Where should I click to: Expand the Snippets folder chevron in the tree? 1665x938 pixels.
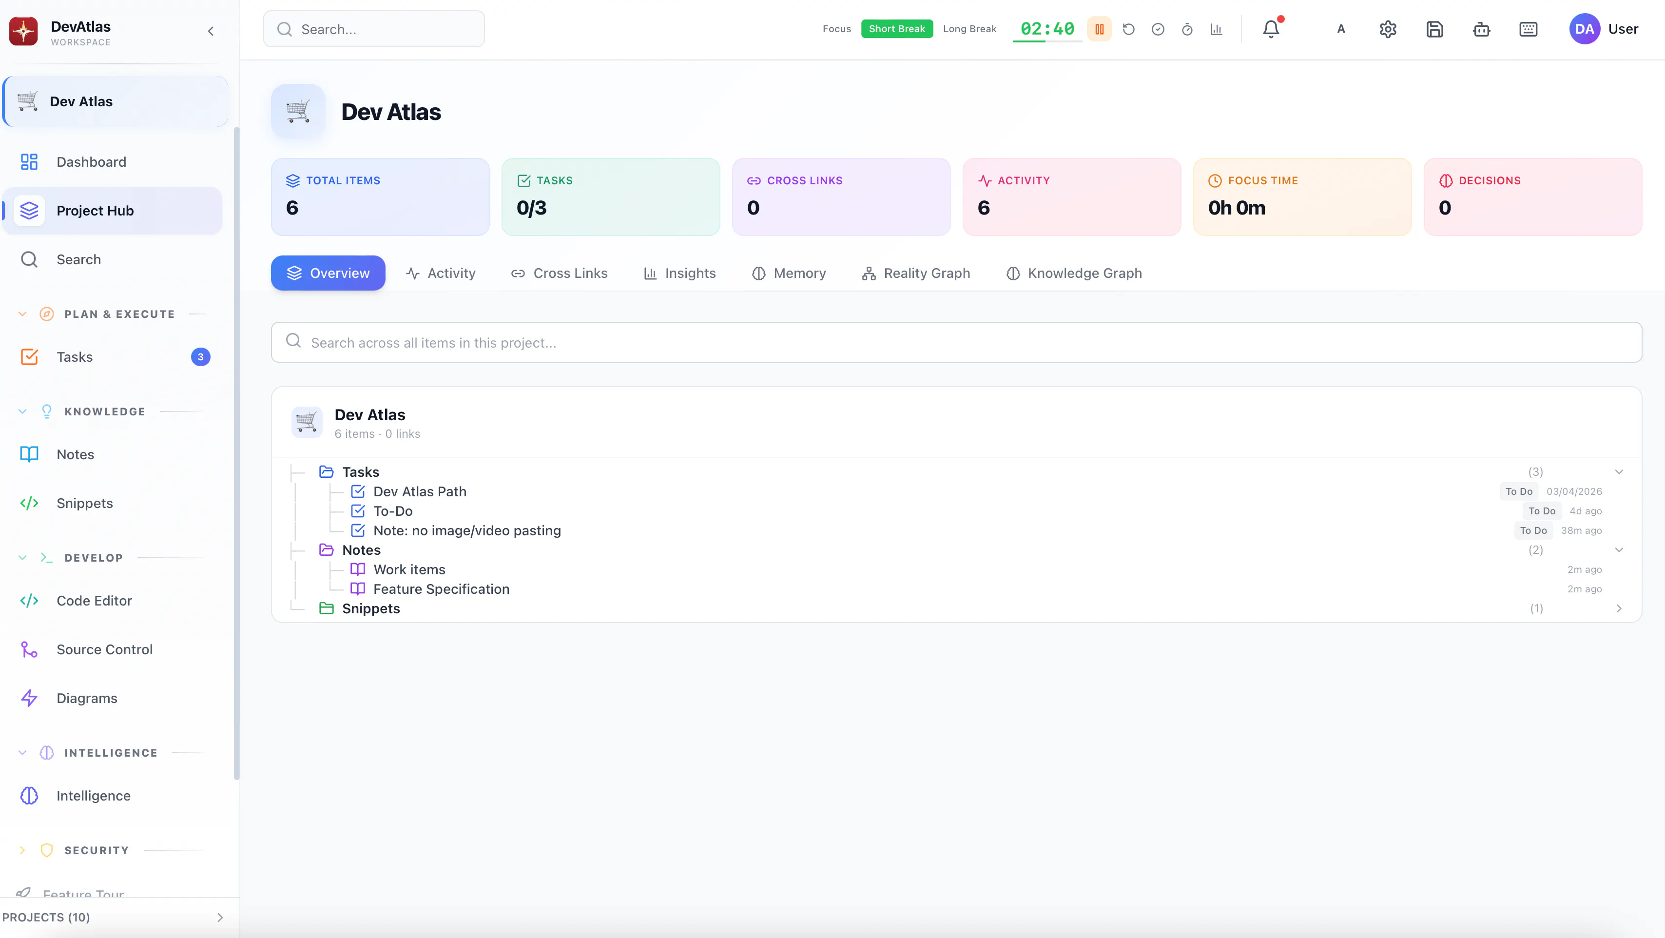coord(1619,608)
